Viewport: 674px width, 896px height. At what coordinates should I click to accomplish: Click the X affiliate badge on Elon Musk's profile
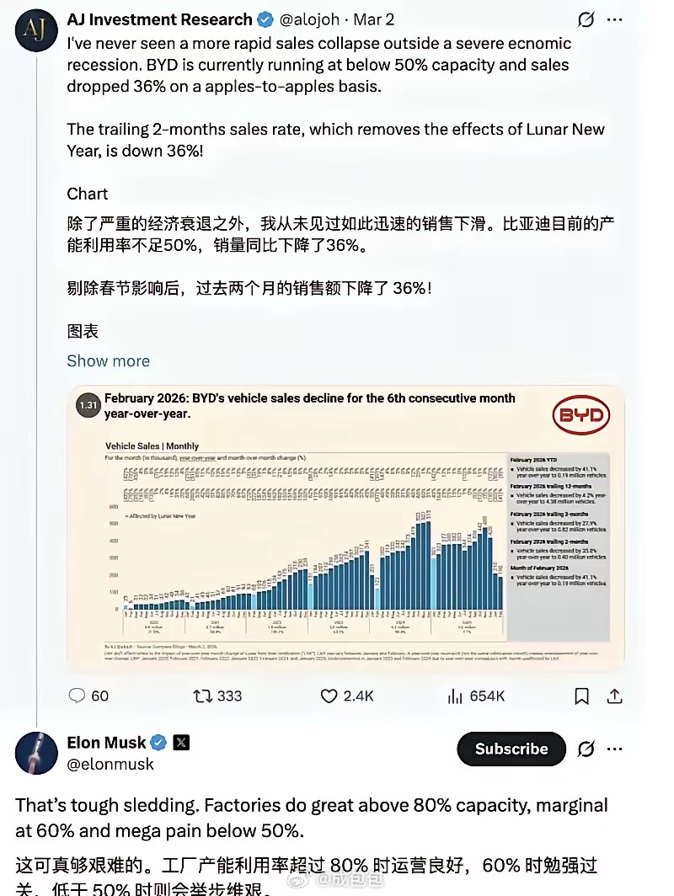tap(181, 743)
